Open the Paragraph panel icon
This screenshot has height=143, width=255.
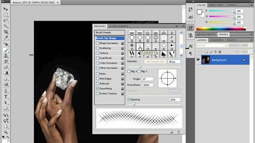pyautogui.click(x=190, y=53)
